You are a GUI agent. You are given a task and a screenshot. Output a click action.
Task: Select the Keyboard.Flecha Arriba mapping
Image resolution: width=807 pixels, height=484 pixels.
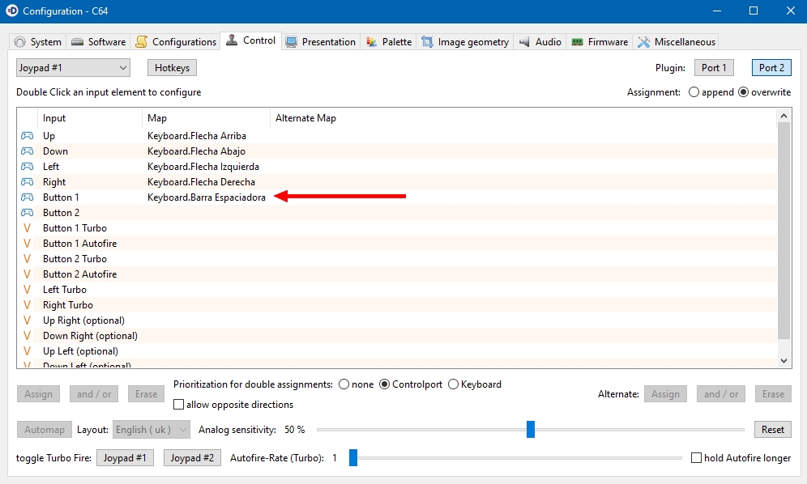click(x=197, y=136)
